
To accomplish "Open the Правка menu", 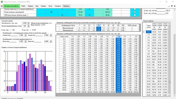I will (x=31, y=6).
